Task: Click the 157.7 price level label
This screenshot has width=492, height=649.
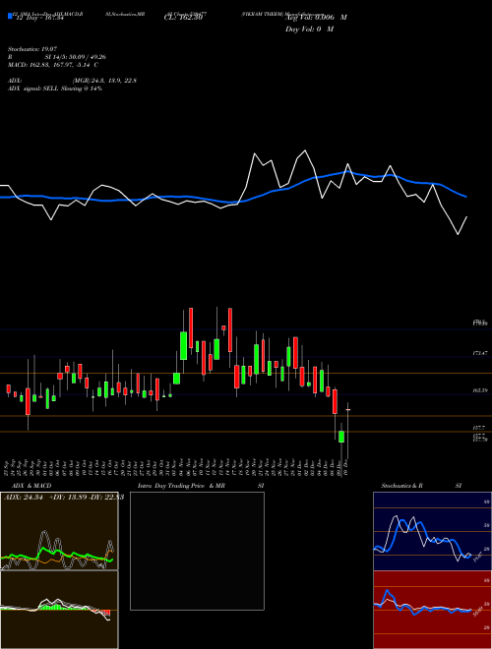Action: click(x=480, y=428)
